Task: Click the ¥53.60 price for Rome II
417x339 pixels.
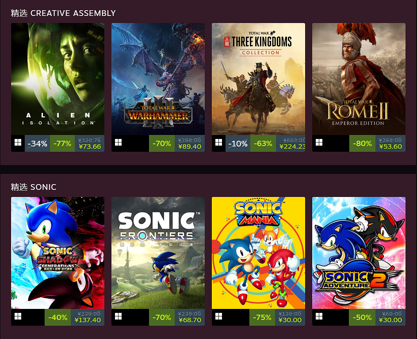Action: coord(390,146)
